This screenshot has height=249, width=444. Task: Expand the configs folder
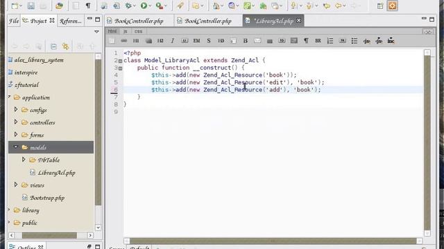pyautogui.click(x=16, y=109)
